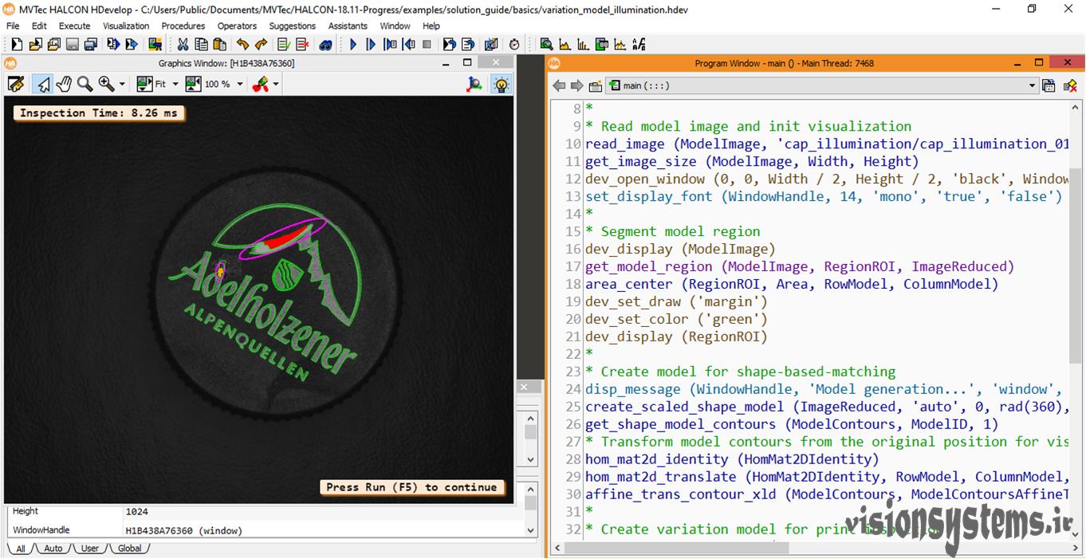
Task: Click the Stop execution square
Action: (x=427, y=45)
